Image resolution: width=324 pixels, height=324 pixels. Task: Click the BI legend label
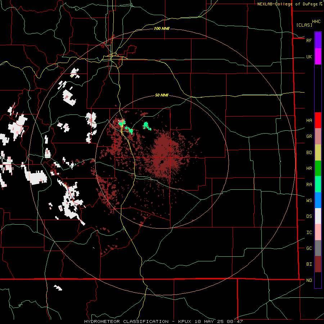tap(309, 264)
